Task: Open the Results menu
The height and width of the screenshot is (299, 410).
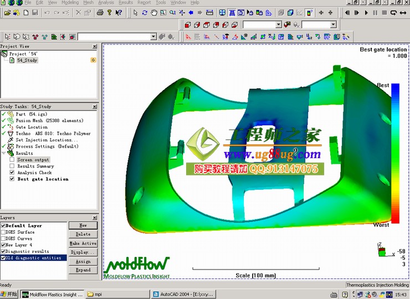Action: click(126, 2)
